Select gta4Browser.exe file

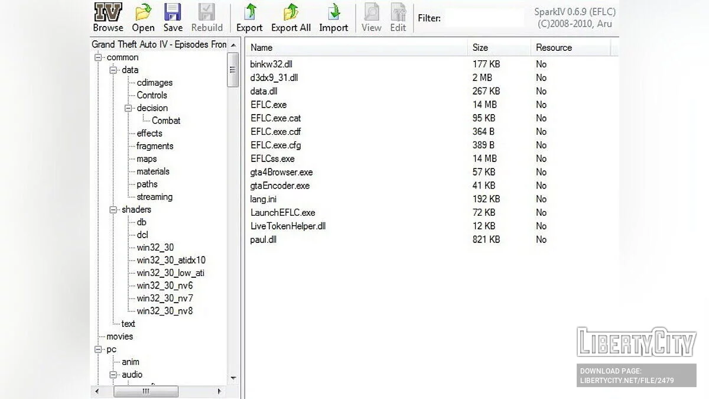point(281,173)
